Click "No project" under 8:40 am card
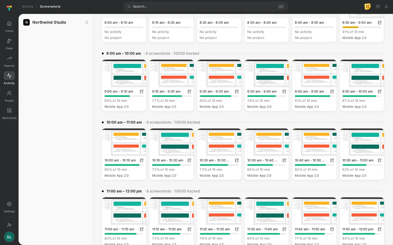393x245 pixels. (303, 38)
